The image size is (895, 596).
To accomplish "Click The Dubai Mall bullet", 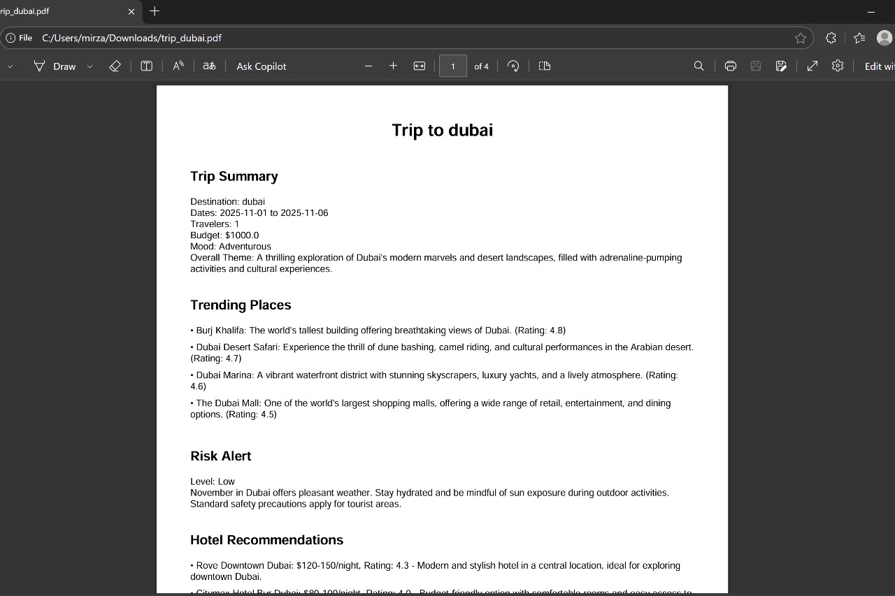I will pos(431,408).
